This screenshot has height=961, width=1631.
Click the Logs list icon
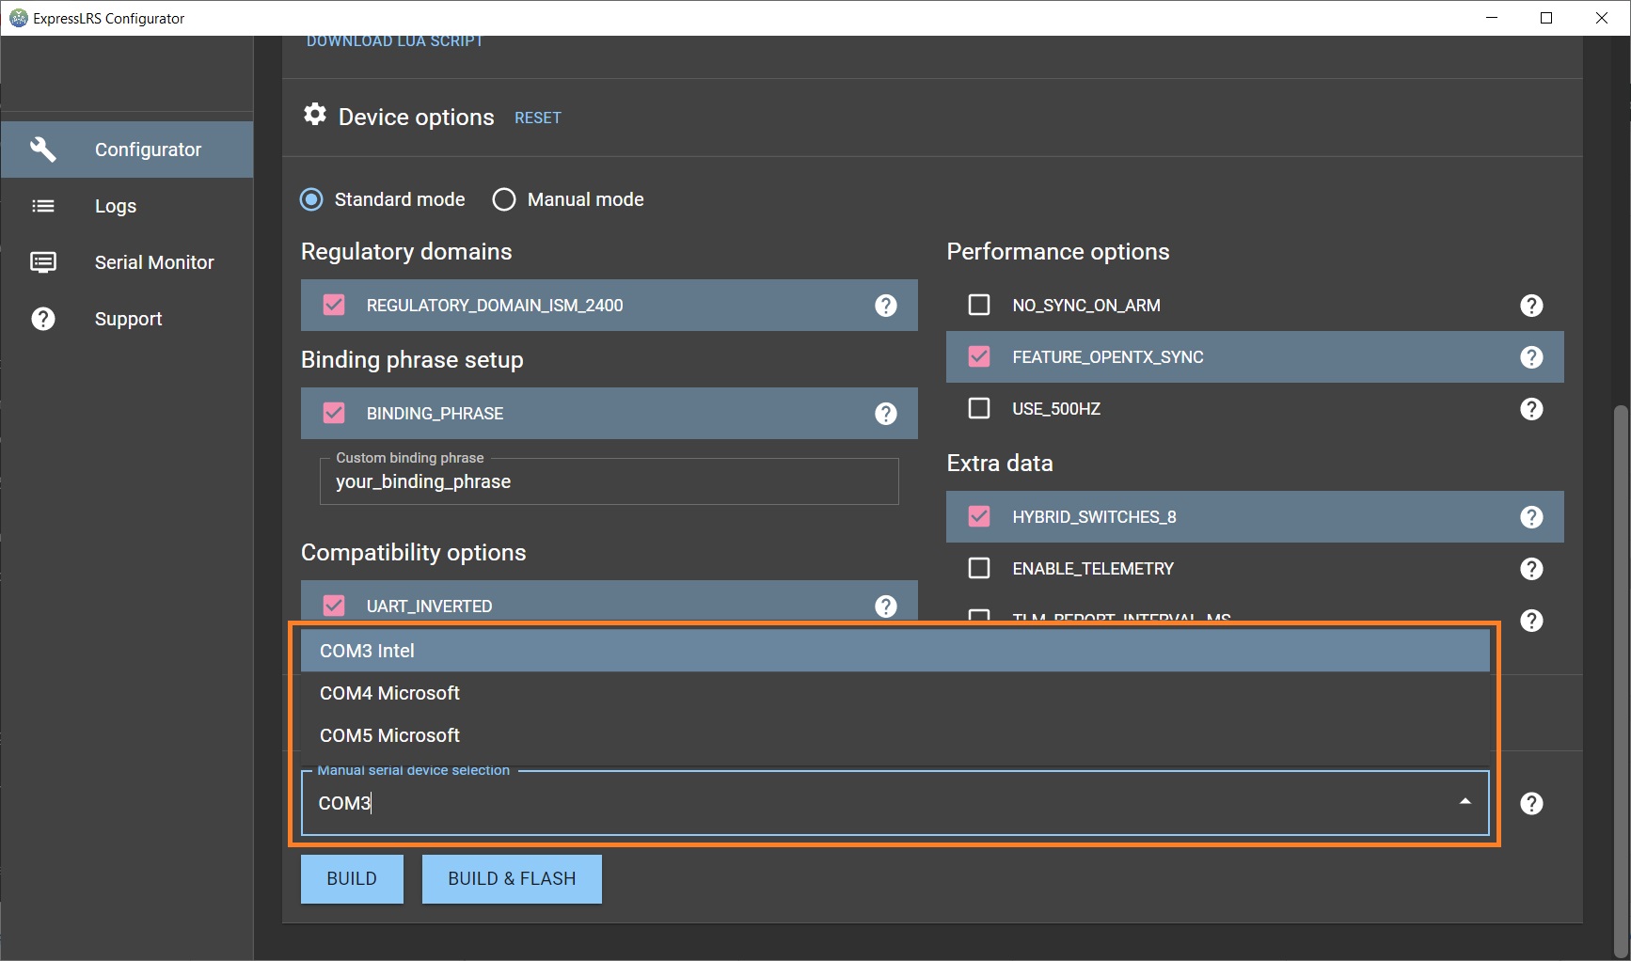43,206
